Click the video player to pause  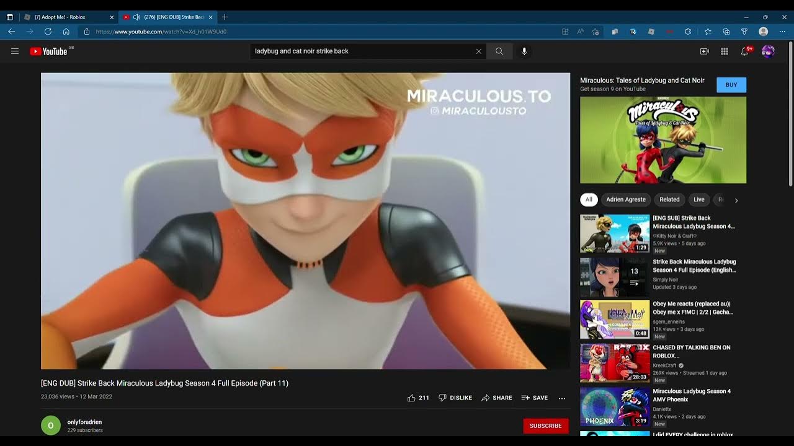(305, 221)
